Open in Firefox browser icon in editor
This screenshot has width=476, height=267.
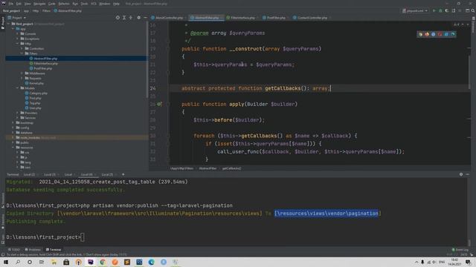tap(427, 34)
